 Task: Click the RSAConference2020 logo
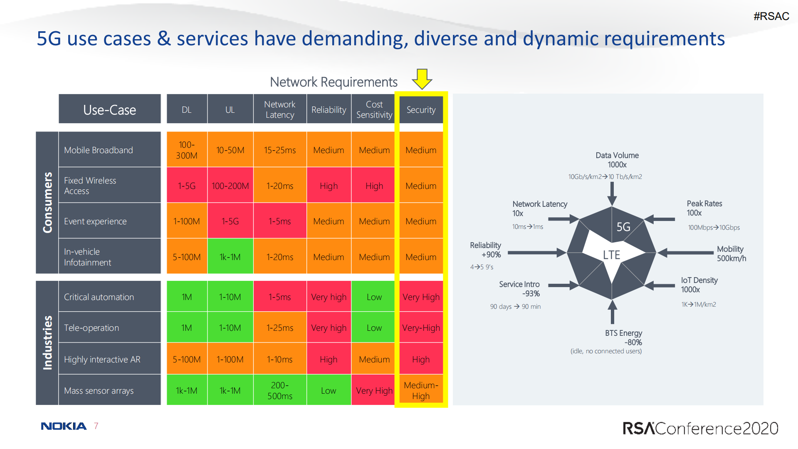tap(700, 428)
